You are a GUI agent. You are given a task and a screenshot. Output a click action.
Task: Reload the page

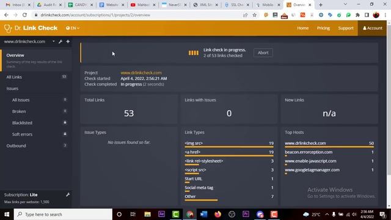24,15
